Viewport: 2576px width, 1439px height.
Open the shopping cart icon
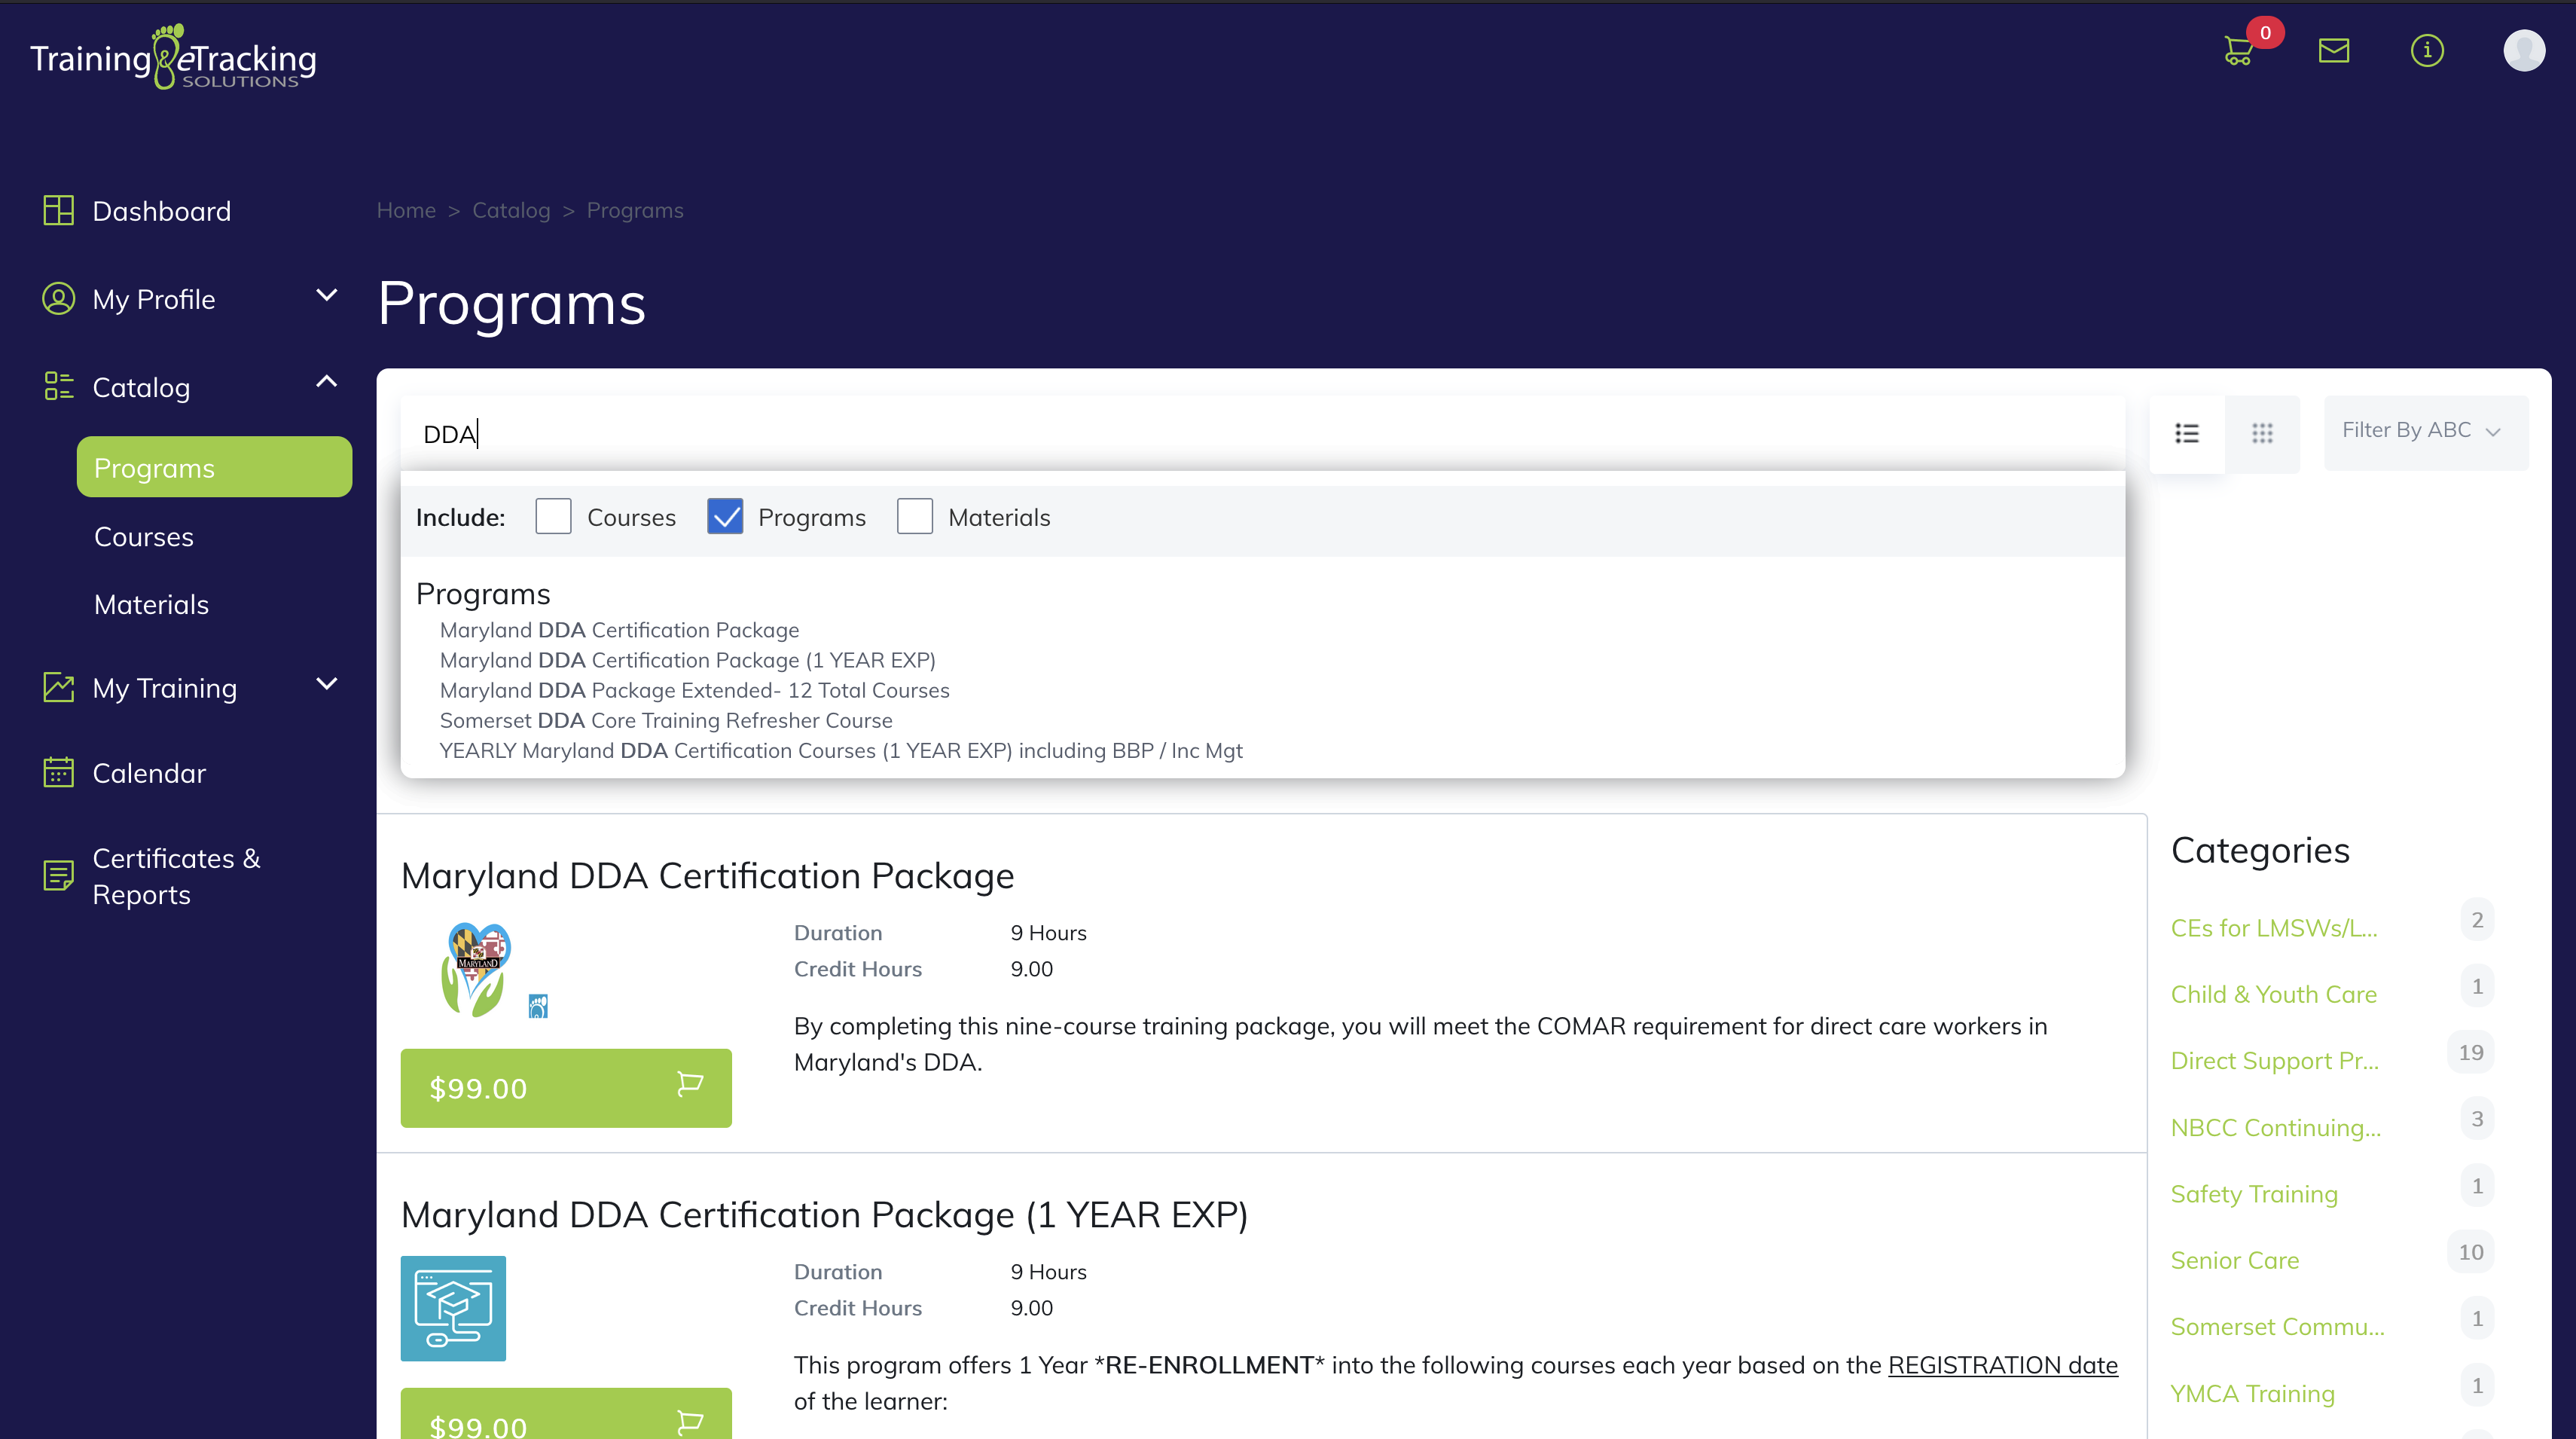click(x=2238, y=51)
